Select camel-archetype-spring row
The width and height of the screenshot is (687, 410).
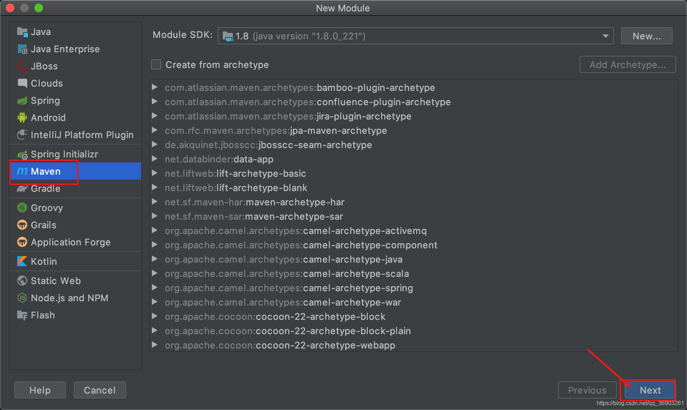point(413,288)
